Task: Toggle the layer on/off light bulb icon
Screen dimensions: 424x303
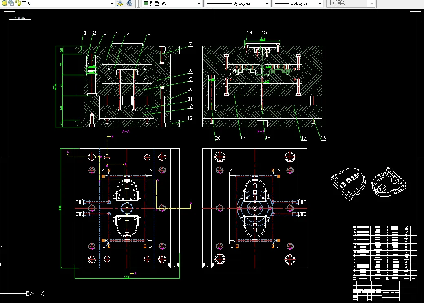Action: pyautogui.click(x=4, y=3)
